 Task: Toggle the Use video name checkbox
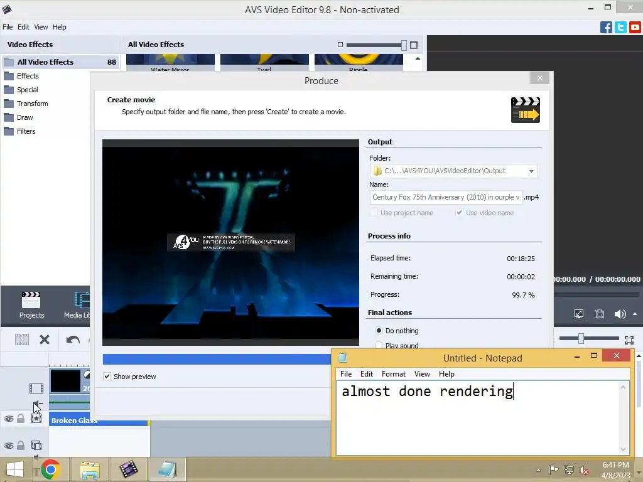(459, 212)
